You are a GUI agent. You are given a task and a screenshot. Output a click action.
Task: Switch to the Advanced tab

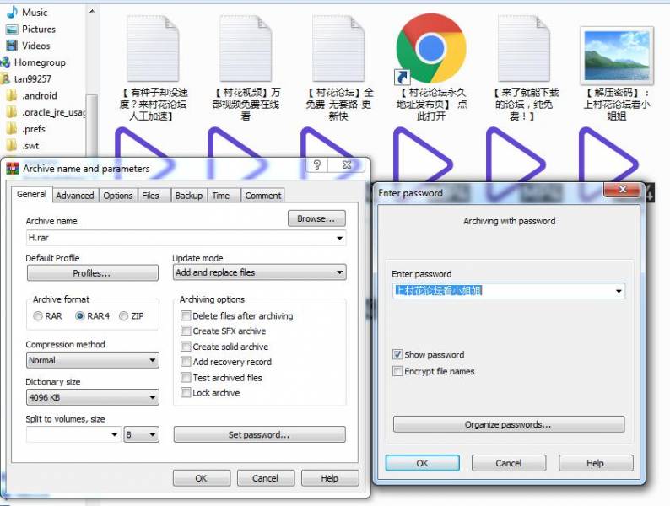(75, 196)
